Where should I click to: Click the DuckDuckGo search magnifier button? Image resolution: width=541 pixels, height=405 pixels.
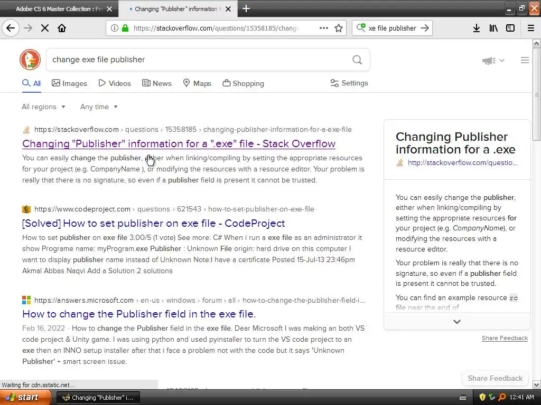tap(357, 60)
